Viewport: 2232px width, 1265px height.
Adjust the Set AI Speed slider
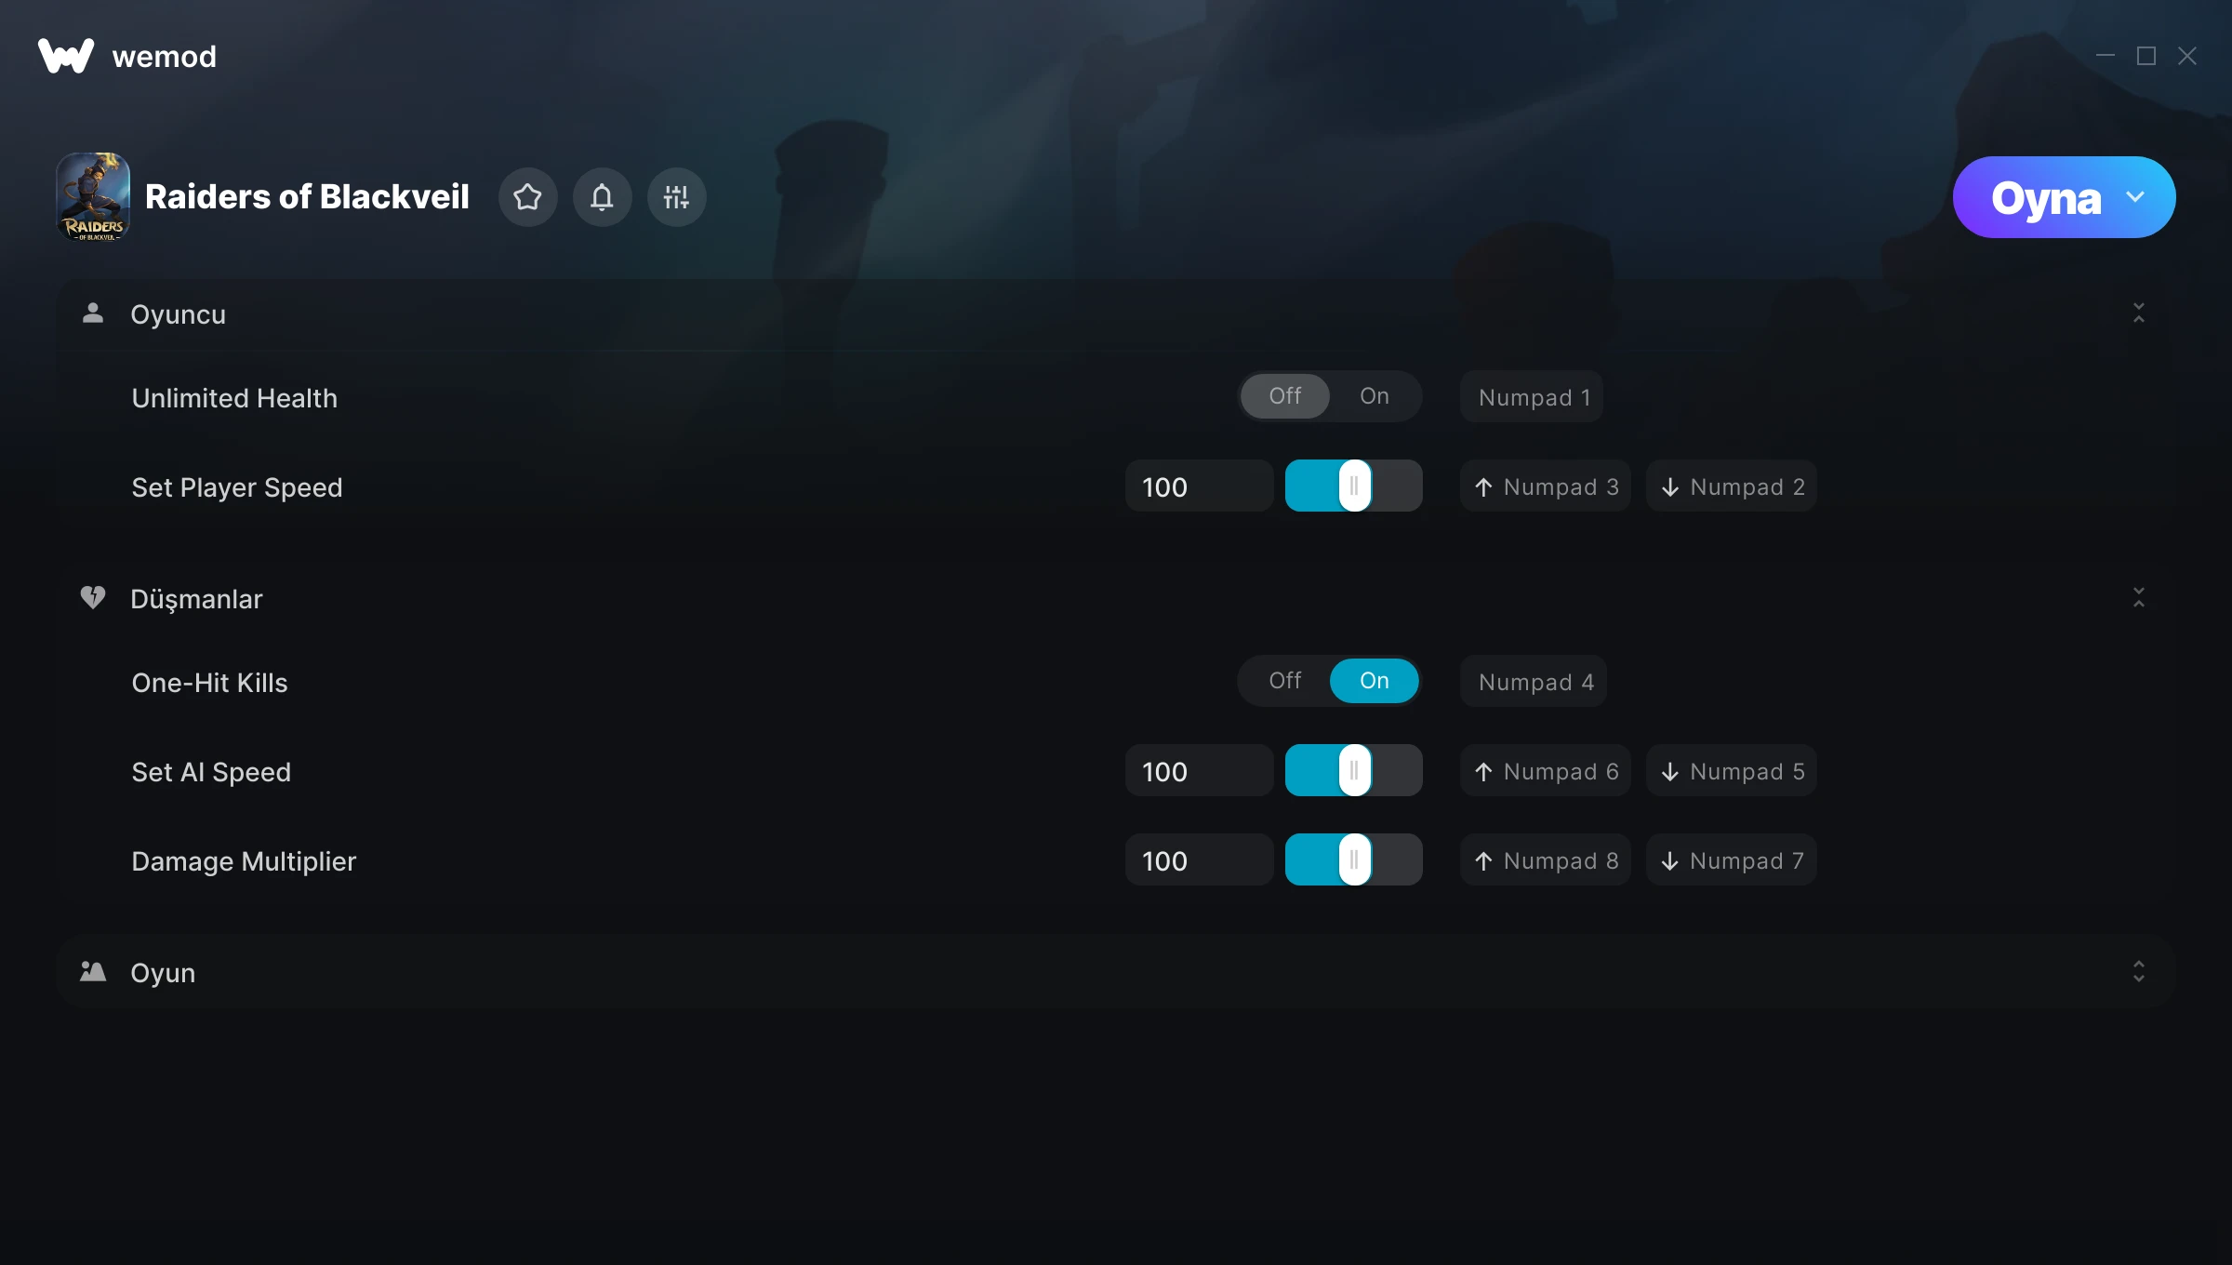[x=1354, y=771]
